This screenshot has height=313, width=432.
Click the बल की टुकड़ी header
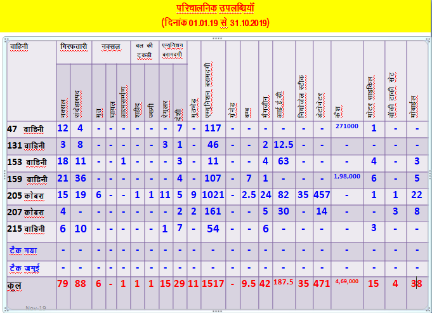[x=144, y=50]
